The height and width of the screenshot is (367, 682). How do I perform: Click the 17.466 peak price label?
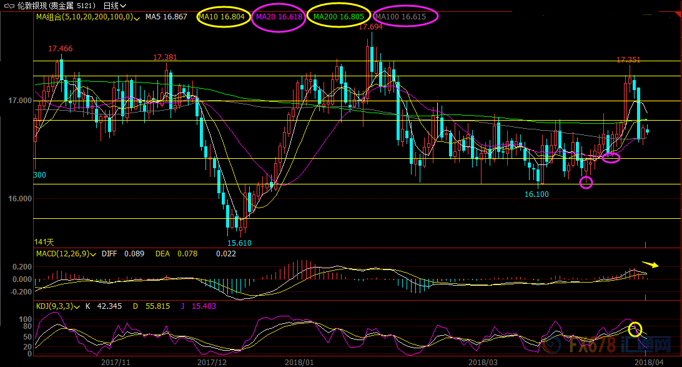click(x=61, y=49)
